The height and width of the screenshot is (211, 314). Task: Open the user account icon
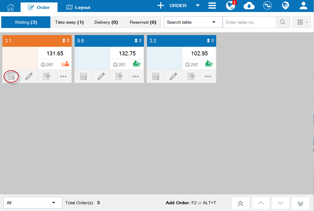303,6
